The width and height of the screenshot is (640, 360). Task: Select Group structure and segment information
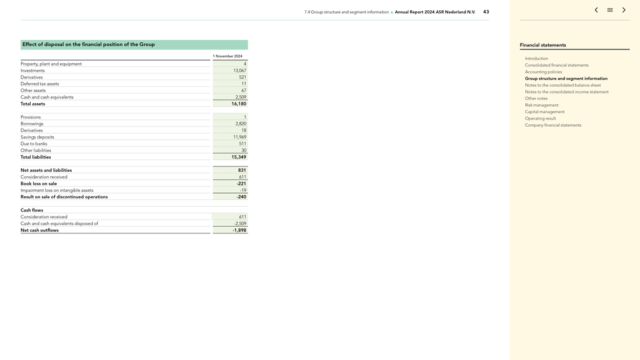click(x=566, y=78)
